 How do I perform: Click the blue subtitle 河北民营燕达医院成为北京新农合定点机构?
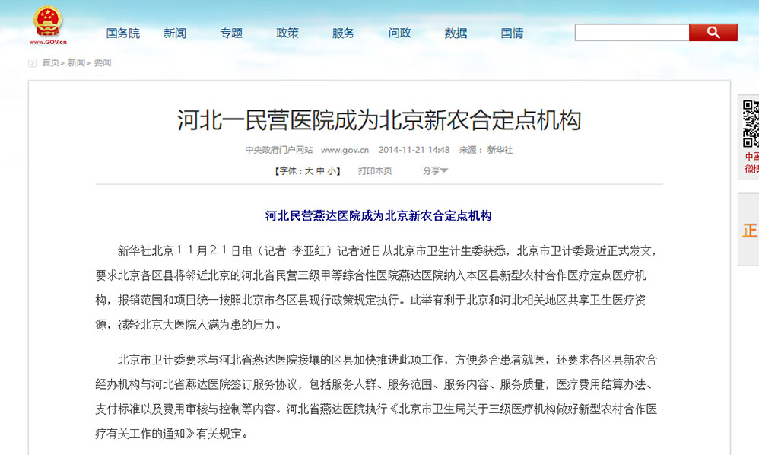coord(379,216)
